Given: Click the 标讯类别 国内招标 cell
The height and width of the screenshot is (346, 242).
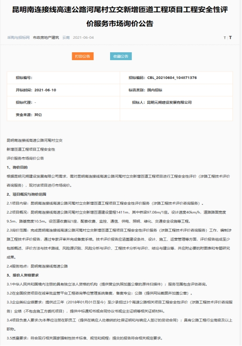Looking at the screenshot, I should coord(176,90).
